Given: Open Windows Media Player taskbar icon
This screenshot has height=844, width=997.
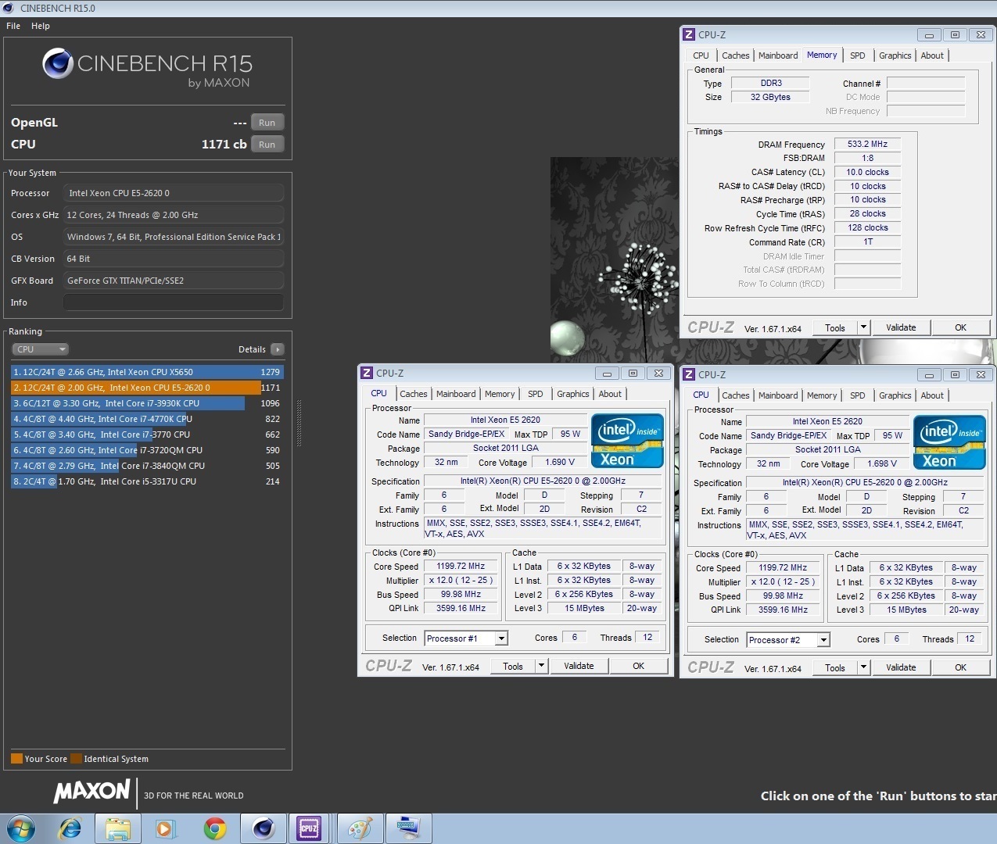Looking at the screenshot, I should click(165, 828).
